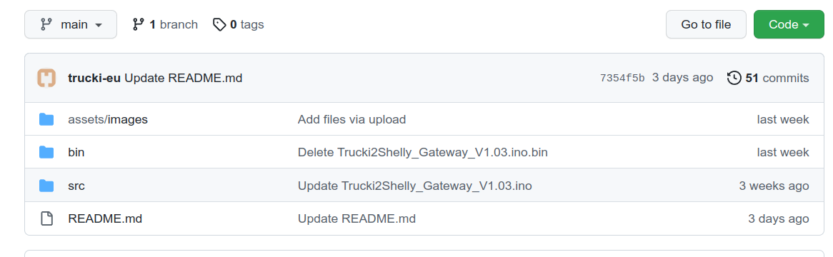The image size is (833, 257).
Task: Click the assets/images folder icon
Action: coord(46,119)
